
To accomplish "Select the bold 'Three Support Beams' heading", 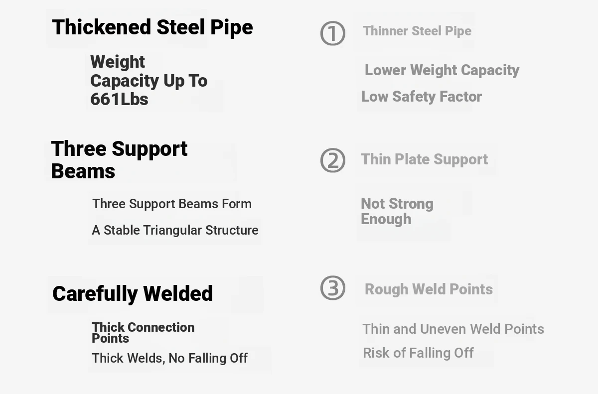I will [119, 159].
